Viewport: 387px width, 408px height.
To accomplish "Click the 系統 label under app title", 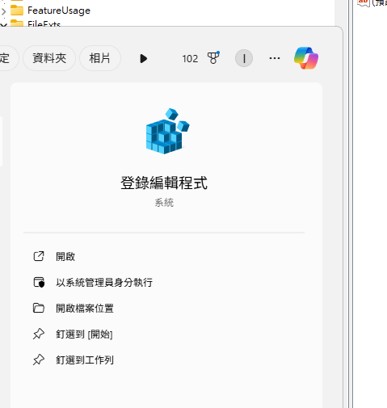I will point(164,203).
